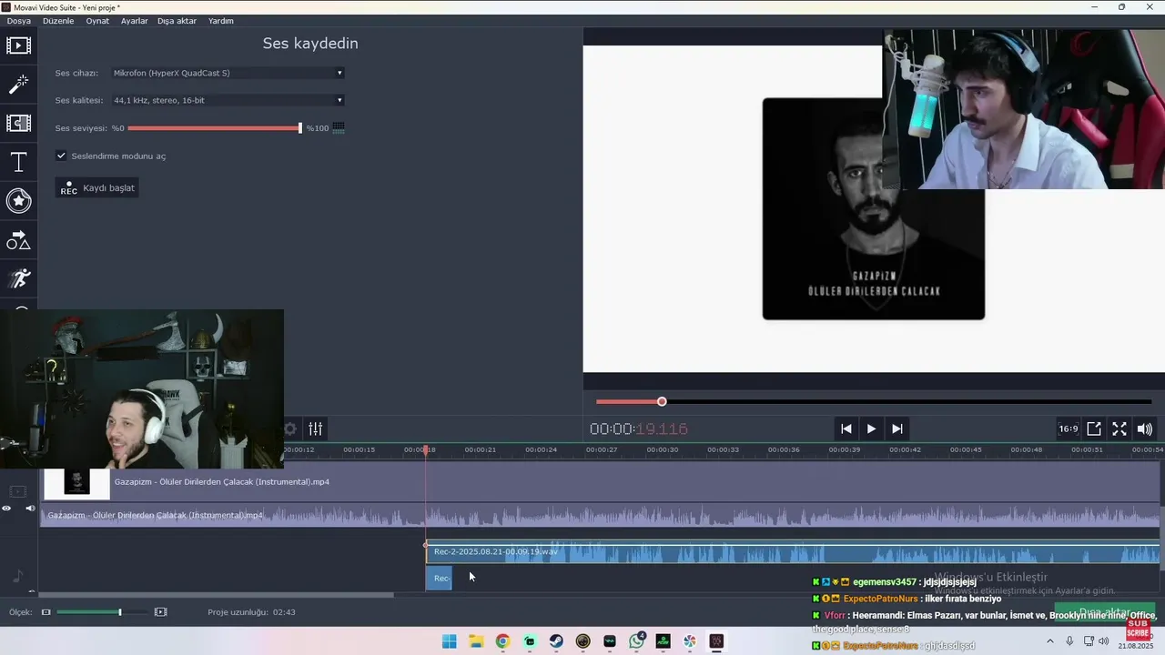Open Windows Start menu
The image size is (1165, 655).
point(450,641)
